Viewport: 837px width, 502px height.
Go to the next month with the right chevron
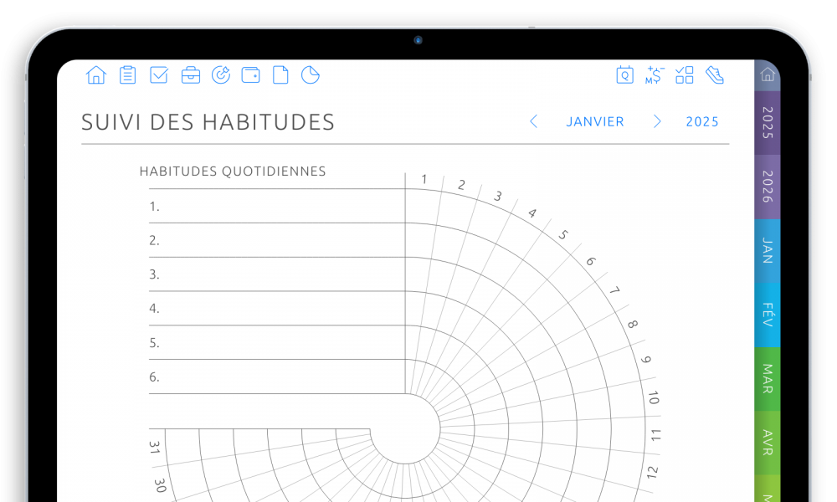pyautogui.click(x=657, y=121)
